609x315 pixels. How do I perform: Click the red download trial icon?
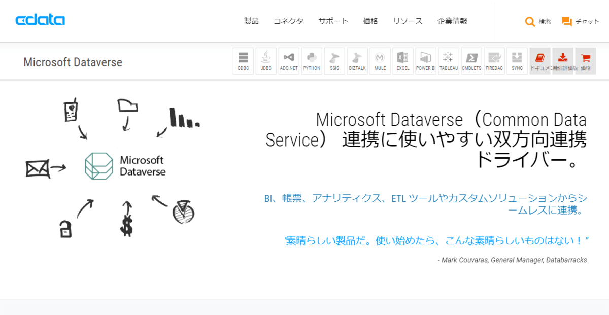coord(563,61)
